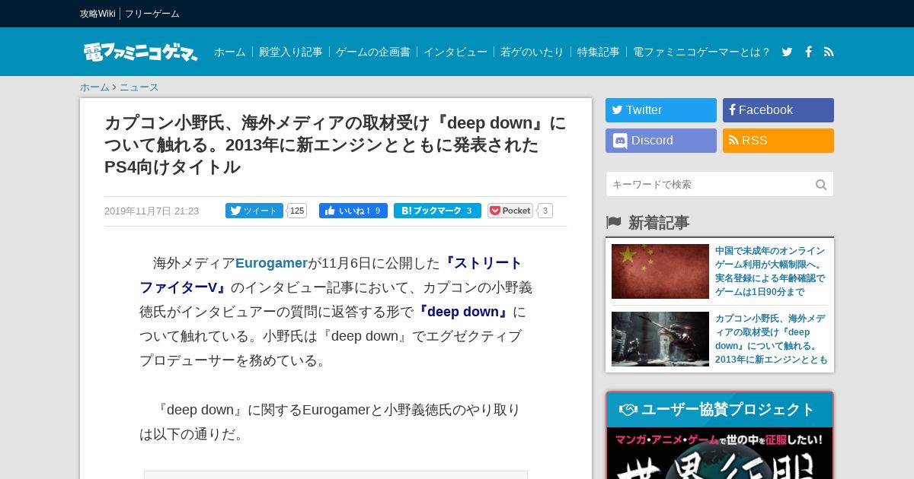Open the Facebook sidebar button
914x479 pixels.
tap(778, 110)
